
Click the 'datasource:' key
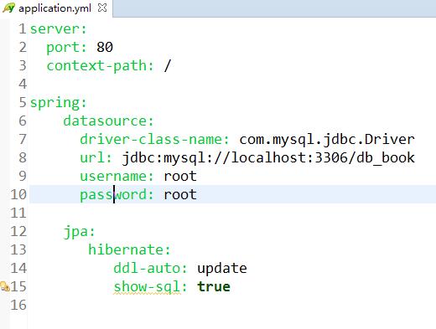tap(109, 121)
